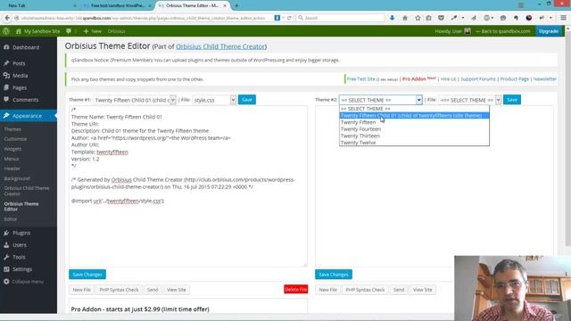Click the browser back arrow button
This screenshot has height=321, width=571.
click(7, 18)
